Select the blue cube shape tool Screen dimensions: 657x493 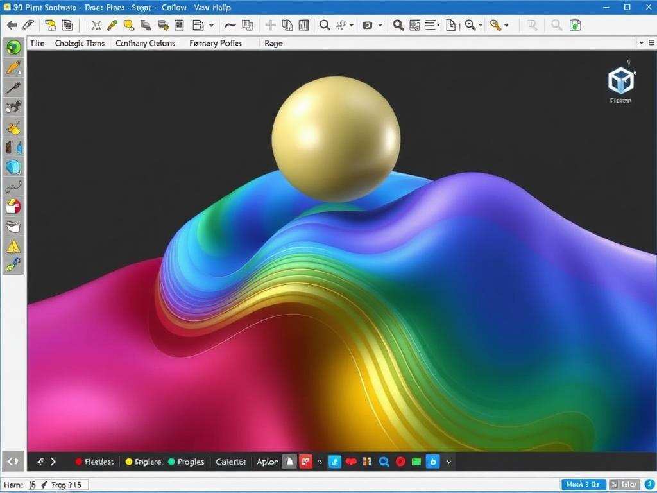(x=13, y=168)
